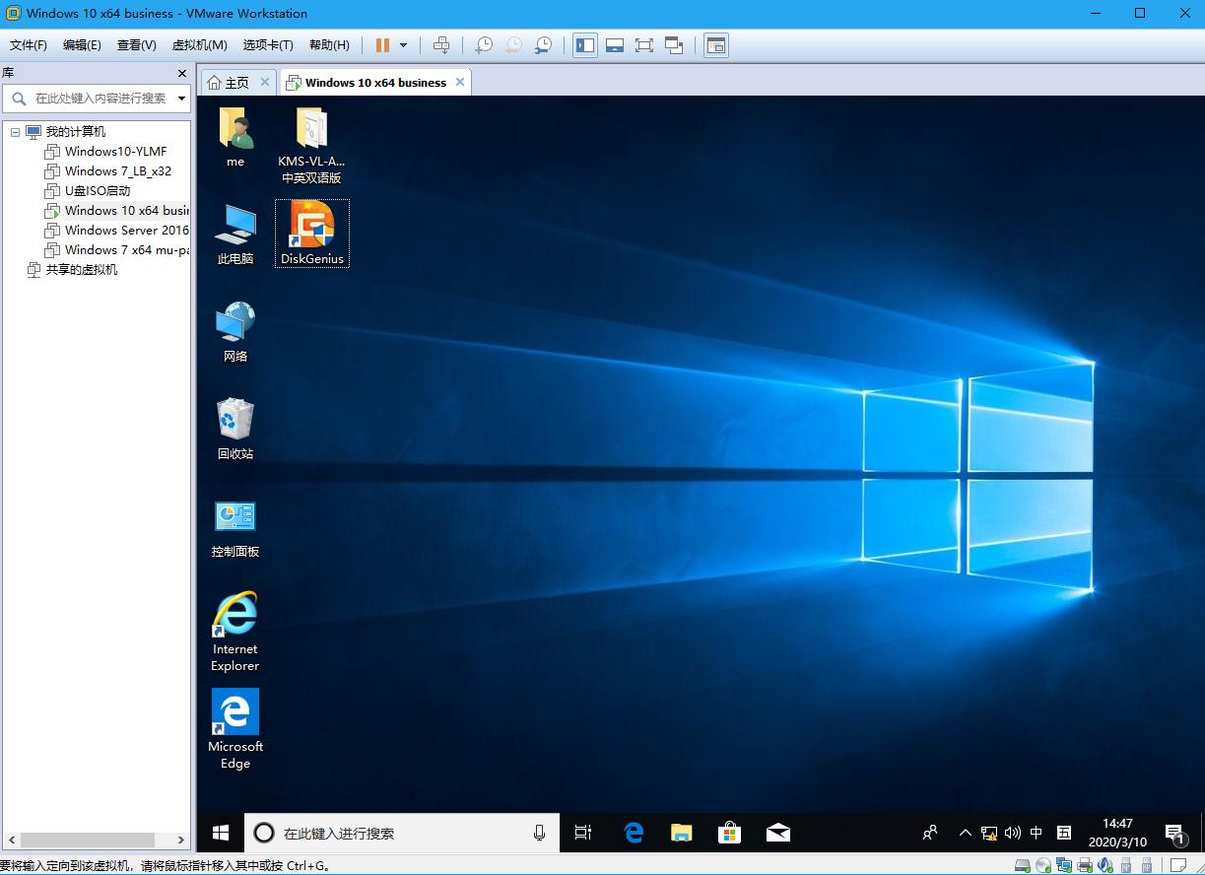Switch to the 主页 tab
The image size is (1205, 875).
pyautogui.click(x=236, y=82)
